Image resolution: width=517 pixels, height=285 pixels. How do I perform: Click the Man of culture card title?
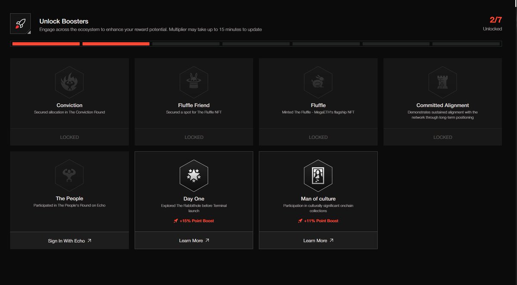318,198
